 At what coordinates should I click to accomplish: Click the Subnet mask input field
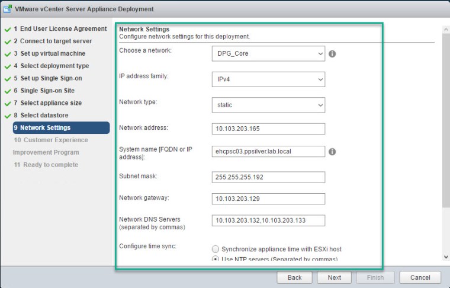[268, 177]
